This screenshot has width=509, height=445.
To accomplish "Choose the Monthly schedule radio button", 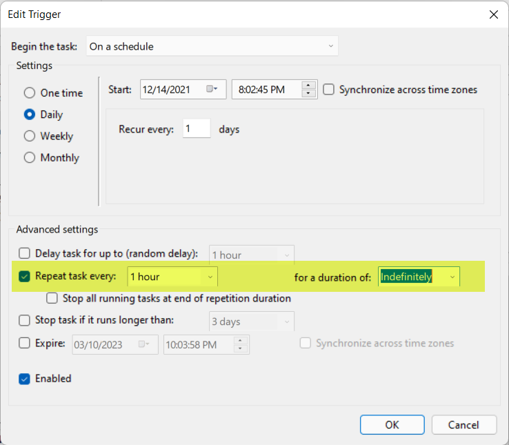I will click(30, 157).
